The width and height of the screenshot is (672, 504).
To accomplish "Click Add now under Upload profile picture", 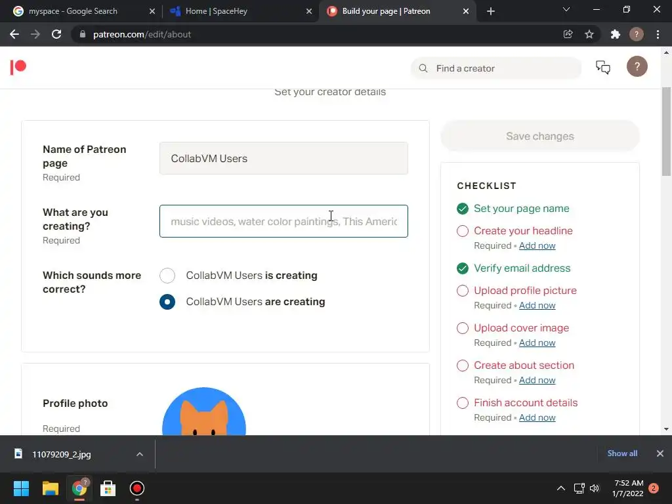I will point(537,305).
